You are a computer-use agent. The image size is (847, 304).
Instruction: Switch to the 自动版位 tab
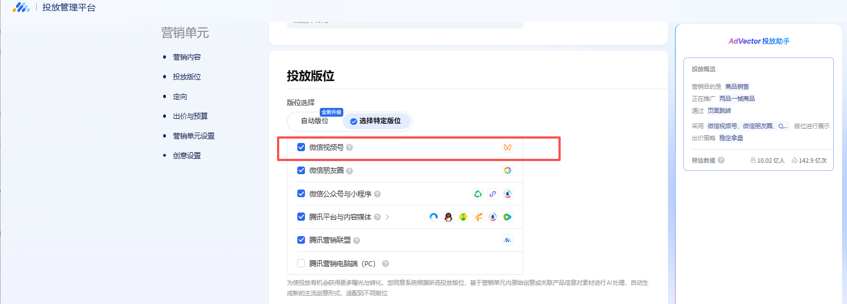click(x=315, y=121)
